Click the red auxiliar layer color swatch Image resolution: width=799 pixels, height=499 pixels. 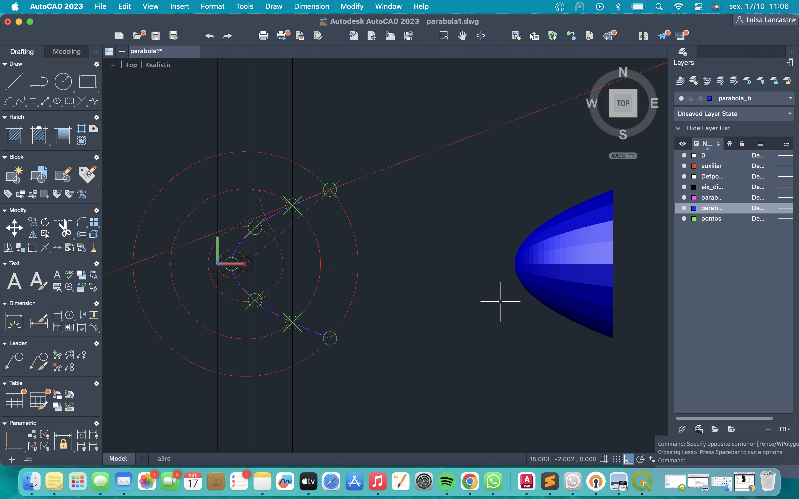[694, 166]
